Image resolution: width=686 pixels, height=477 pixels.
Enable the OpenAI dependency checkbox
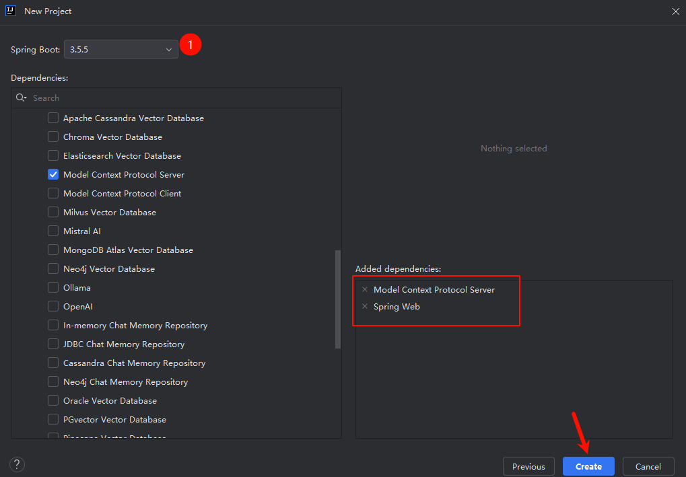coord(53,306)
